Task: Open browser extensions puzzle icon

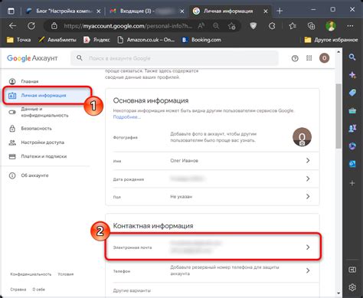Action: [272, 26]
